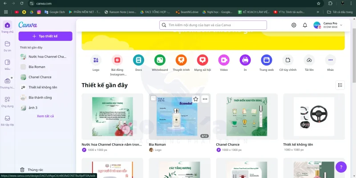Choose Cỡ tùy chỉnh custom size icon
The height and width of the screenshot is (178, 356).
point(288,60)
